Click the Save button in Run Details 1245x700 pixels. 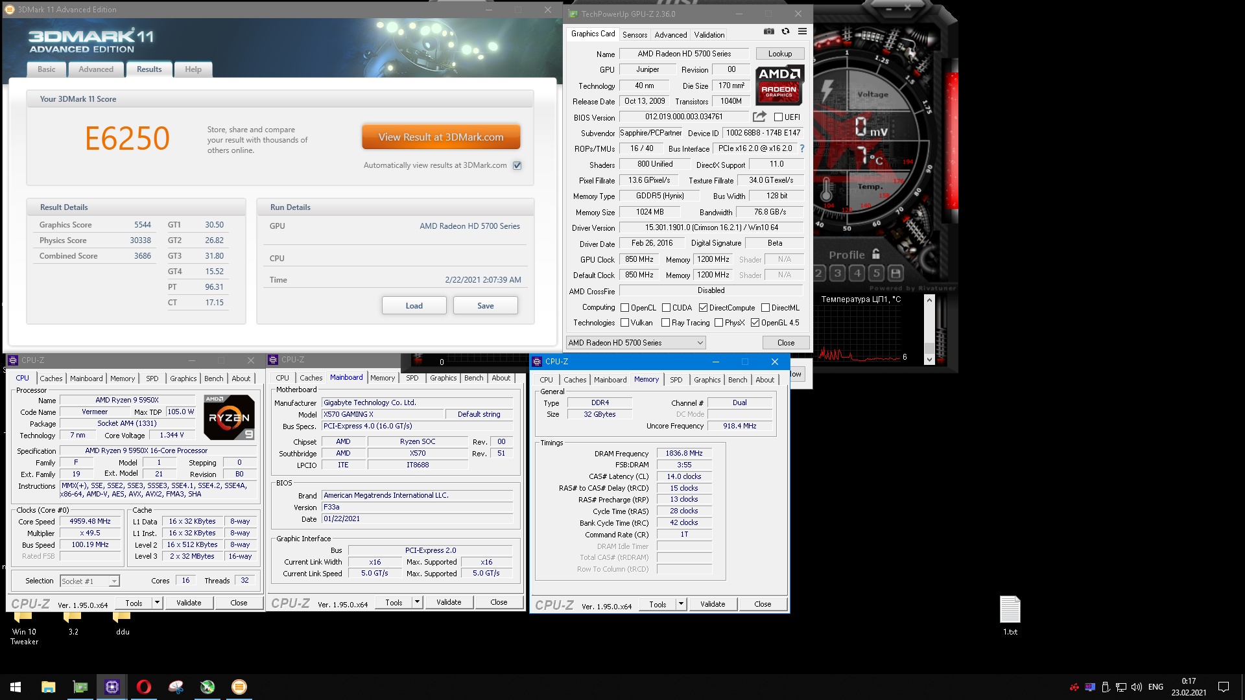pos(486,306)
